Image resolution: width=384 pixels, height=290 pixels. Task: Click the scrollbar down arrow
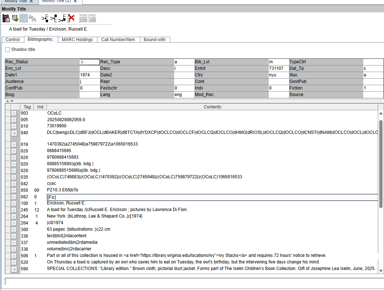click(x=381, y=271)
